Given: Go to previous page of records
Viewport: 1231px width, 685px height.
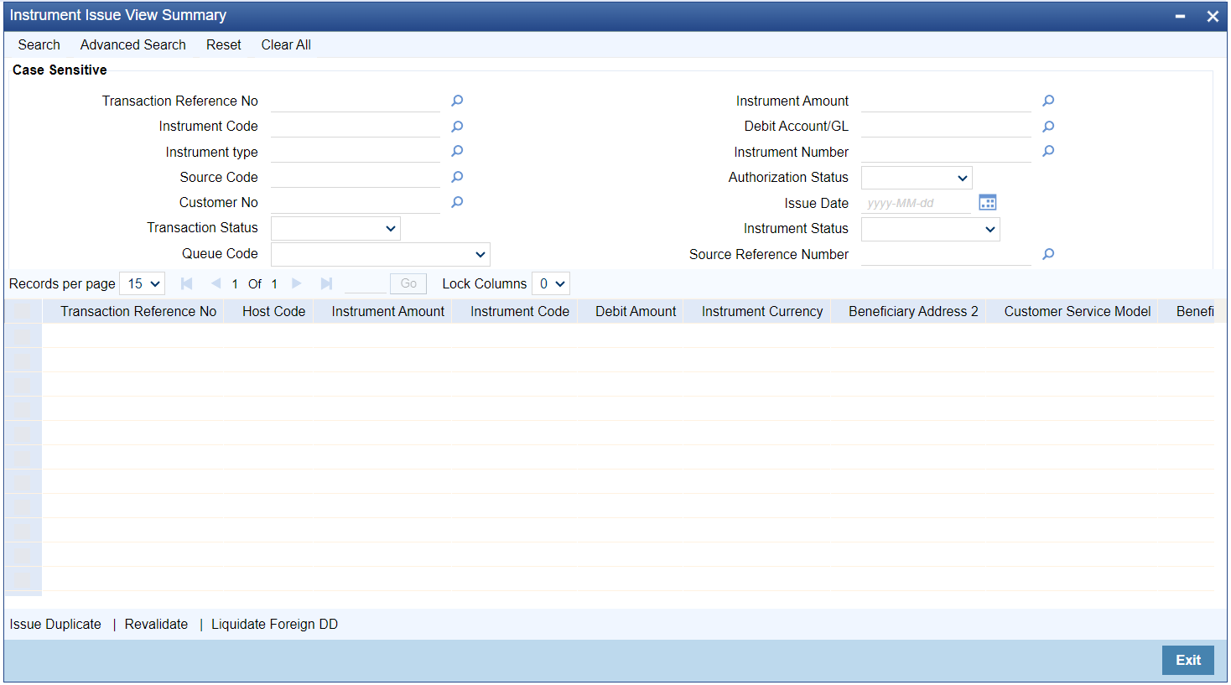Looking at the screenshot, I should tap(216, 283).
